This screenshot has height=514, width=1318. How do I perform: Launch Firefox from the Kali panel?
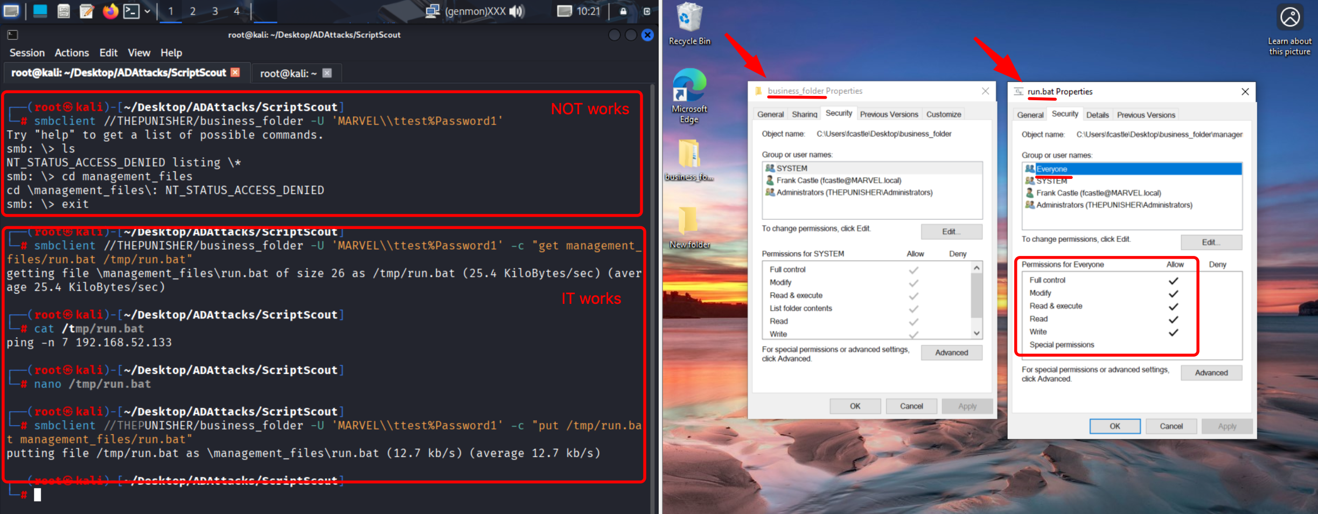point(110,11)
